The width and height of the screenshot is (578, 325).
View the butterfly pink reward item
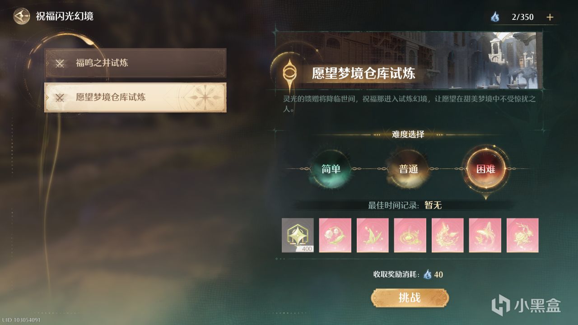(485, 235)
